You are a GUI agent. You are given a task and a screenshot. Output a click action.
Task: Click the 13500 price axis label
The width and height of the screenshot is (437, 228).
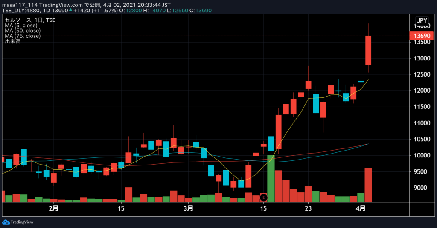pos(422,42)
